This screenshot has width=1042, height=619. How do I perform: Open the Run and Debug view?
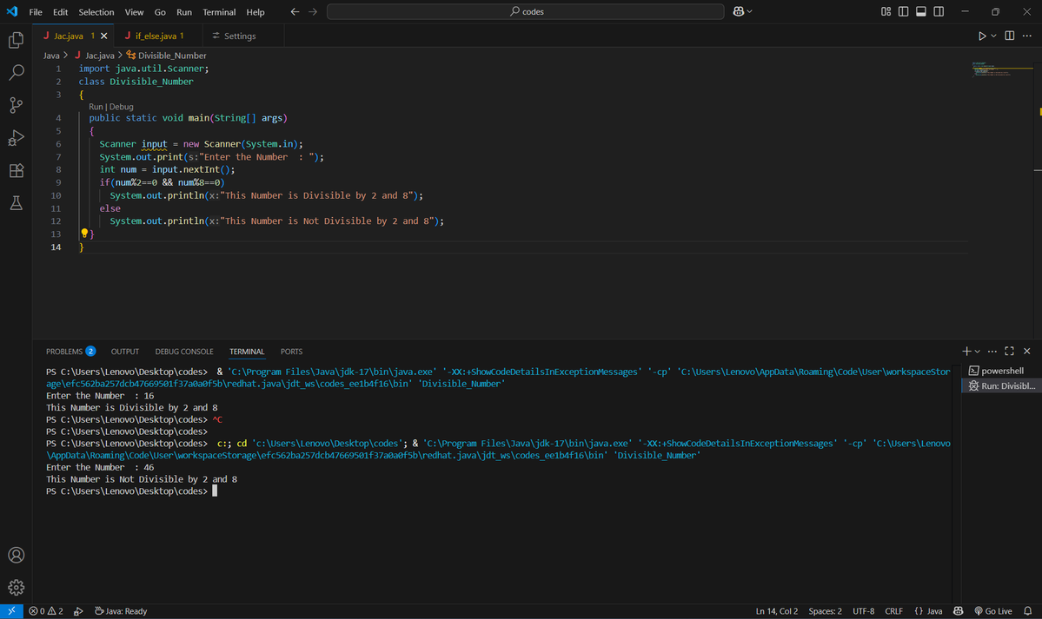(16, 137)
